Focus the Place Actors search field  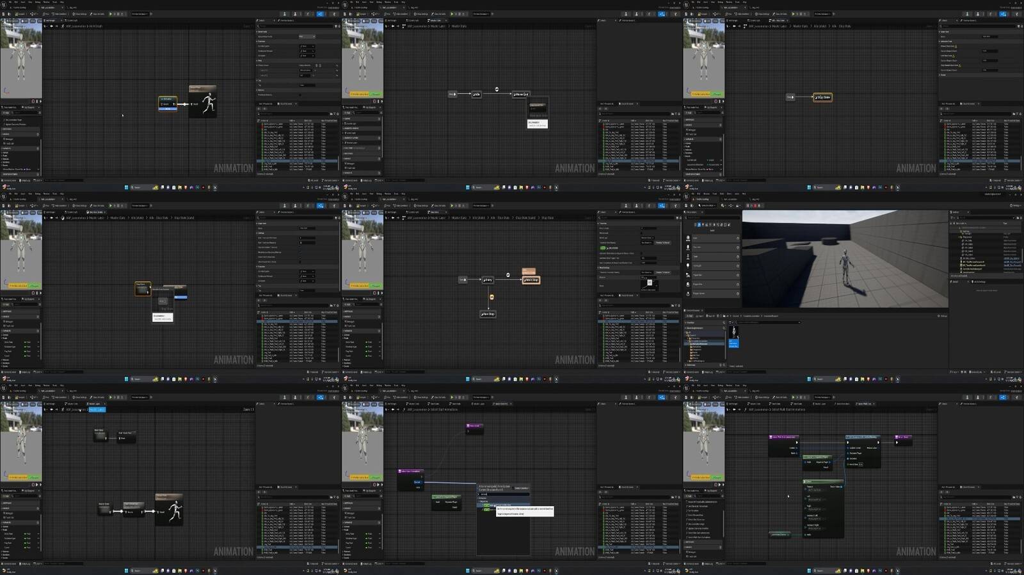point(712,219)
